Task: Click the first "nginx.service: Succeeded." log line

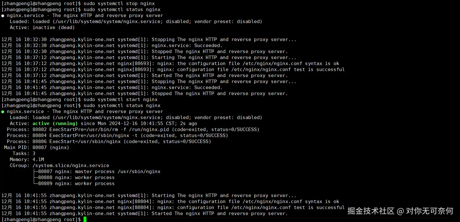Action: 187,45
